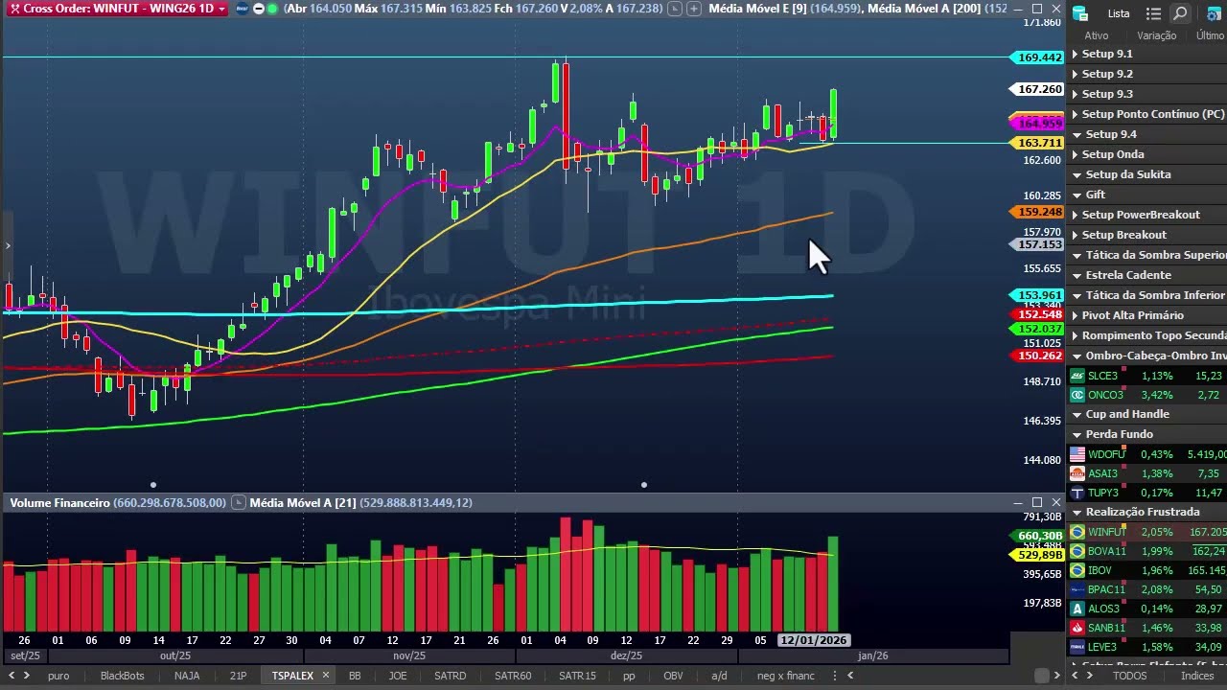
Task: Switch to the BlackBots chart tab
Action: [123, 676]
